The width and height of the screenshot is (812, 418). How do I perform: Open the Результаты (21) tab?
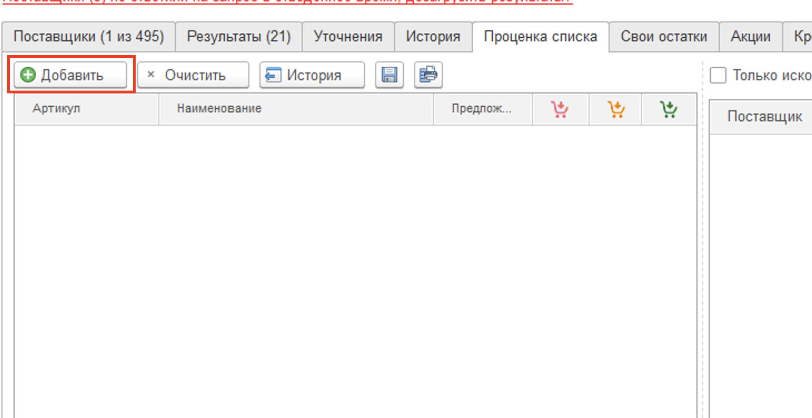[x=239, y=37]
